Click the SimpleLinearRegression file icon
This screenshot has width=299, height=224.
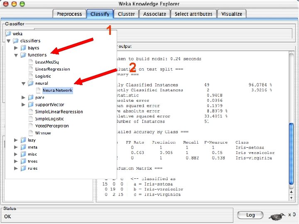31,112
